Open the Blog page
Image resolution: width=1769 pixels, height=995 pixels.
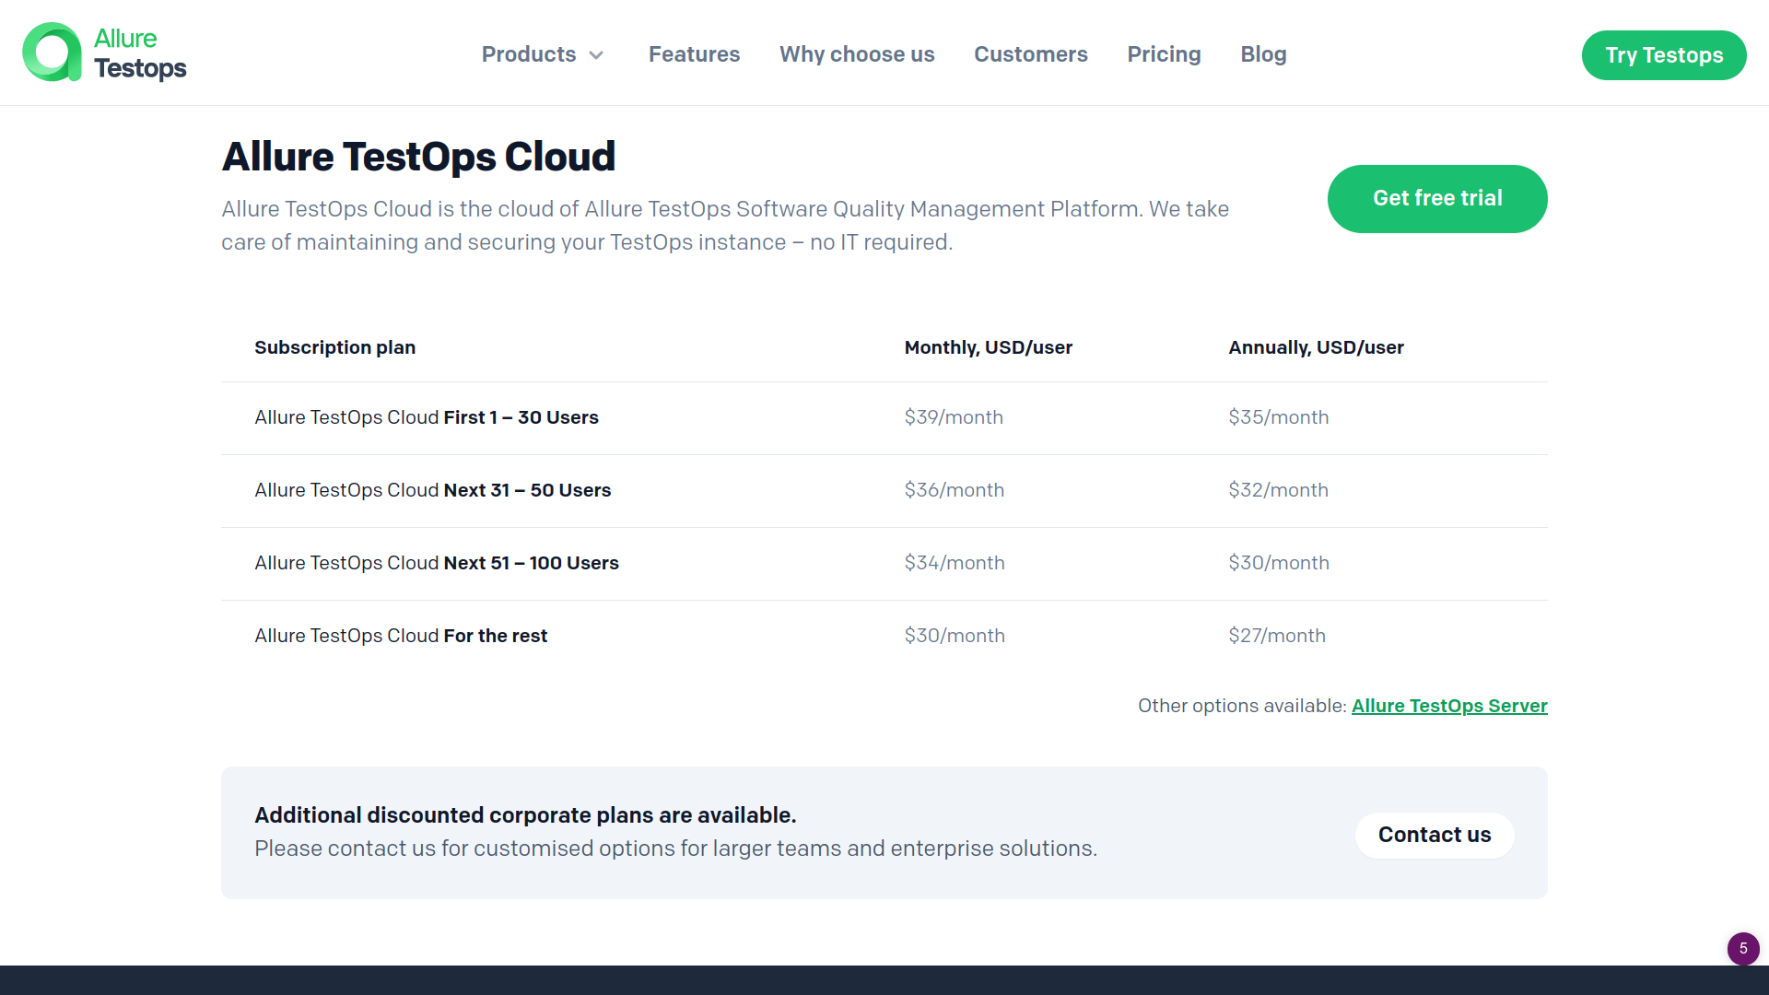(x=1263, y=54)
